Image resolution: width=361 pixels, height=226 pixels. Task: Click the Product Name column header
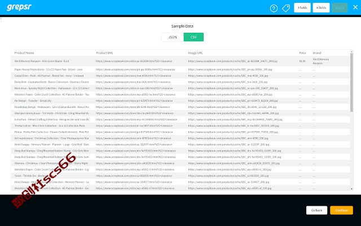coord(24,53)
